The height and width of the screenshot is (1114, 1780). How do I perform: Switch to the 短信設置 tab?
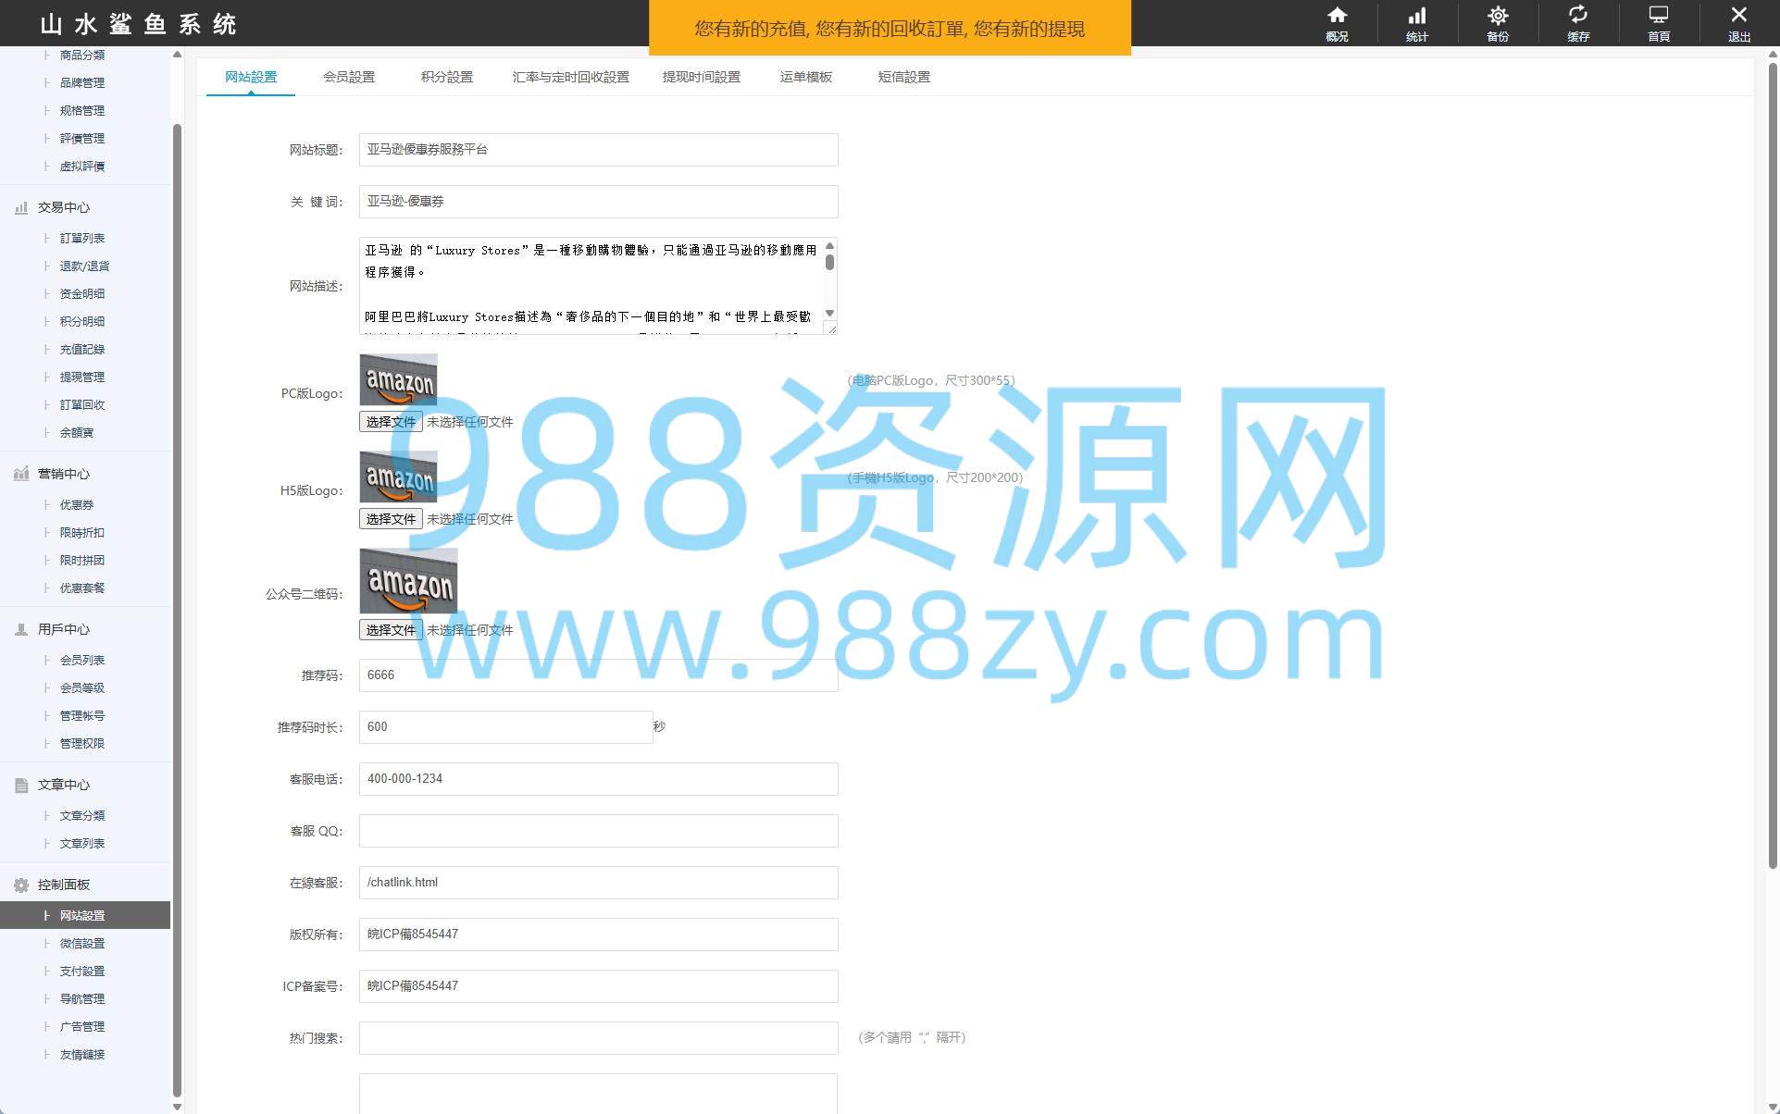903,77
